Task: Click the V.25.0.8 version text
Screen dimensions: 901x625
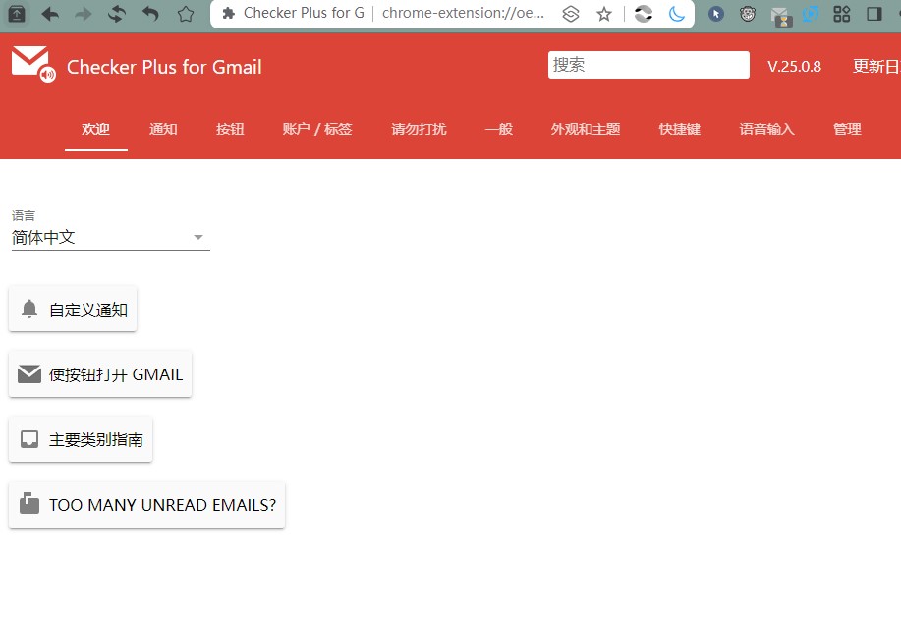Action: 794,66
